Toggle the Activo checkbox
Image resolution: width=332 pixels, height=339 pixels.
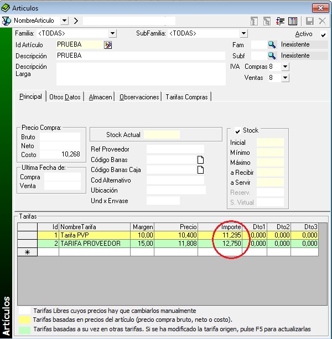(323, 34)
